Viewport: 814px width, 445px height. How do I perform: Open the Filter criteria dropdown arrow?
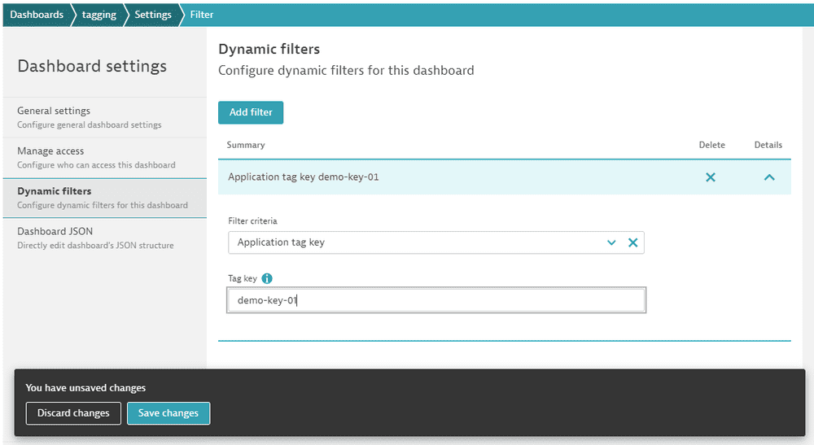(611, 242)
